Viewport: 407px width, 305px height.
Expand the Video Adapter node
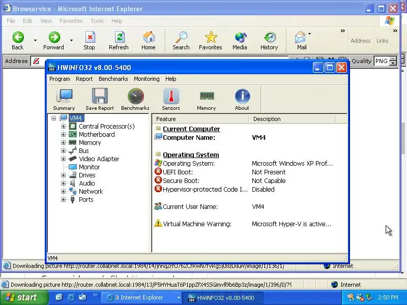pos(63,159)
